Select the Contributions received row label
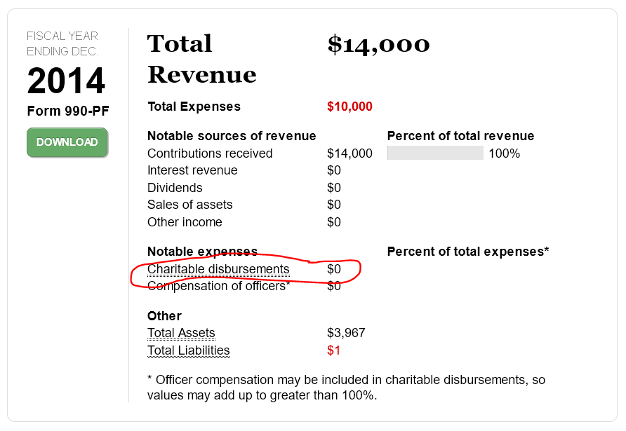This screenshot has width=626, height=431. (210, 153)
